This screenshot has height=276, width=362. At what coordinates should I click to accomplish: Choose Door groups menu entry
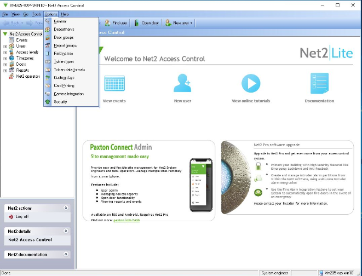[71, 37]
